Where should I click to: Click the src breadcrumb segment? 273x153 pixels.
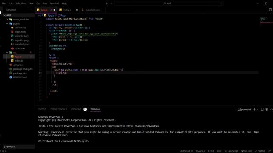tap(39, 15)
